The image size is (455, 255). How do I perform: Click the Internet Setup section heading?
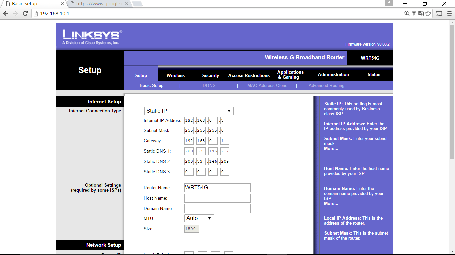[x=104, y=102]
